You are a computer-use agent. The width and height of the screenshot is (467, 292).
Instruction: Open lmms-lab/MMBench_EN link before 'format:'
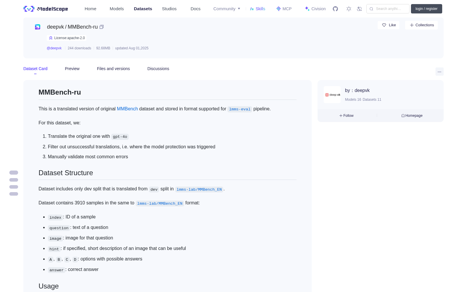160,203
